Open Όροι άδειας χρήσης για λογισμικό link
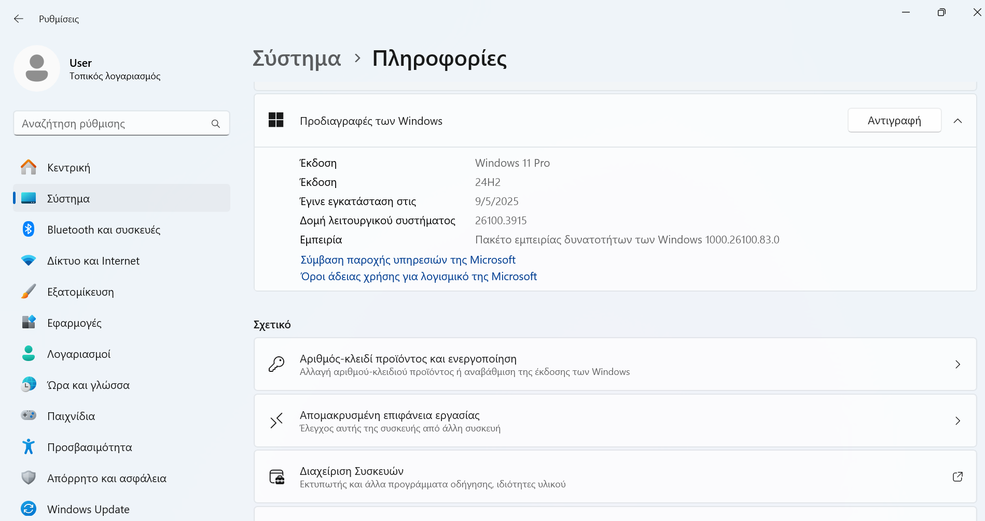Screen dimensions: 985x521 [x=419, y=277]
